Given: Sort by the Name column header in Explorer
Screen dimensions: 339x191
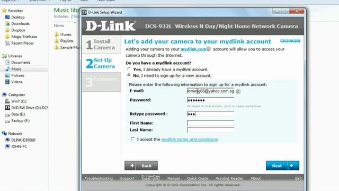Looking at the screenshot, I should [x=59, y=25].
